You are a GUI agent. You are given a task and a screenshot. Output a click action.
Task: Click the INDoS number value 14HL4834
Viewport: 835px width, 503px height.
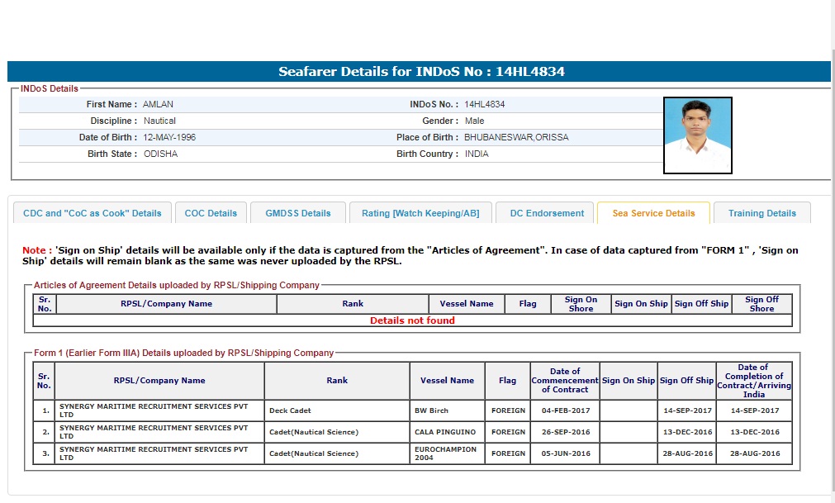[x=485, y=105]
